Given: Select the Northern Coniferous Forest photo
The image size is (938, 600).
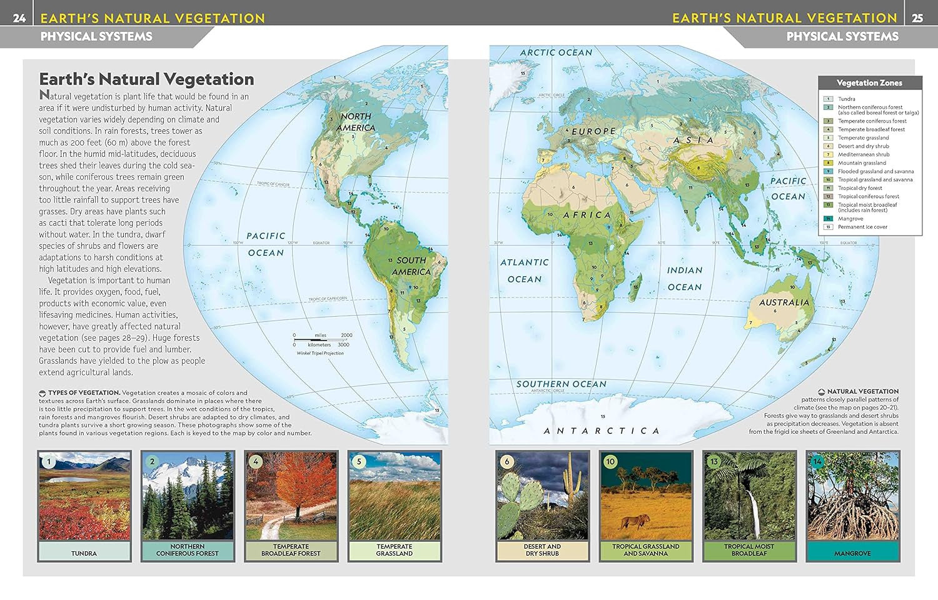Looking at the screenshot, I should (x=188, y=496).
